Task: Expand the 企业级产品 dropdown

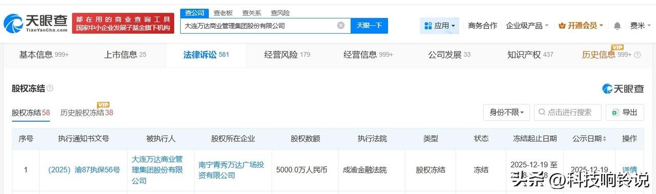Action: click(527, 26)
